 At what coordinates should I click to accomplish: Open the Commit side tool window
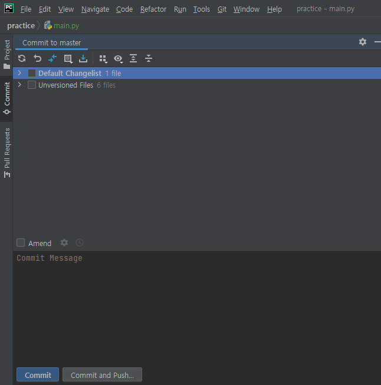pos(6,98)
